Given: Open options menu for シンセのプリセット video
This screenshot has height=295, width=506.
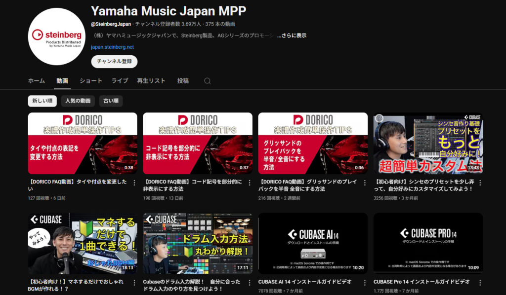Looking at the screenshot, I should point(479,183).
